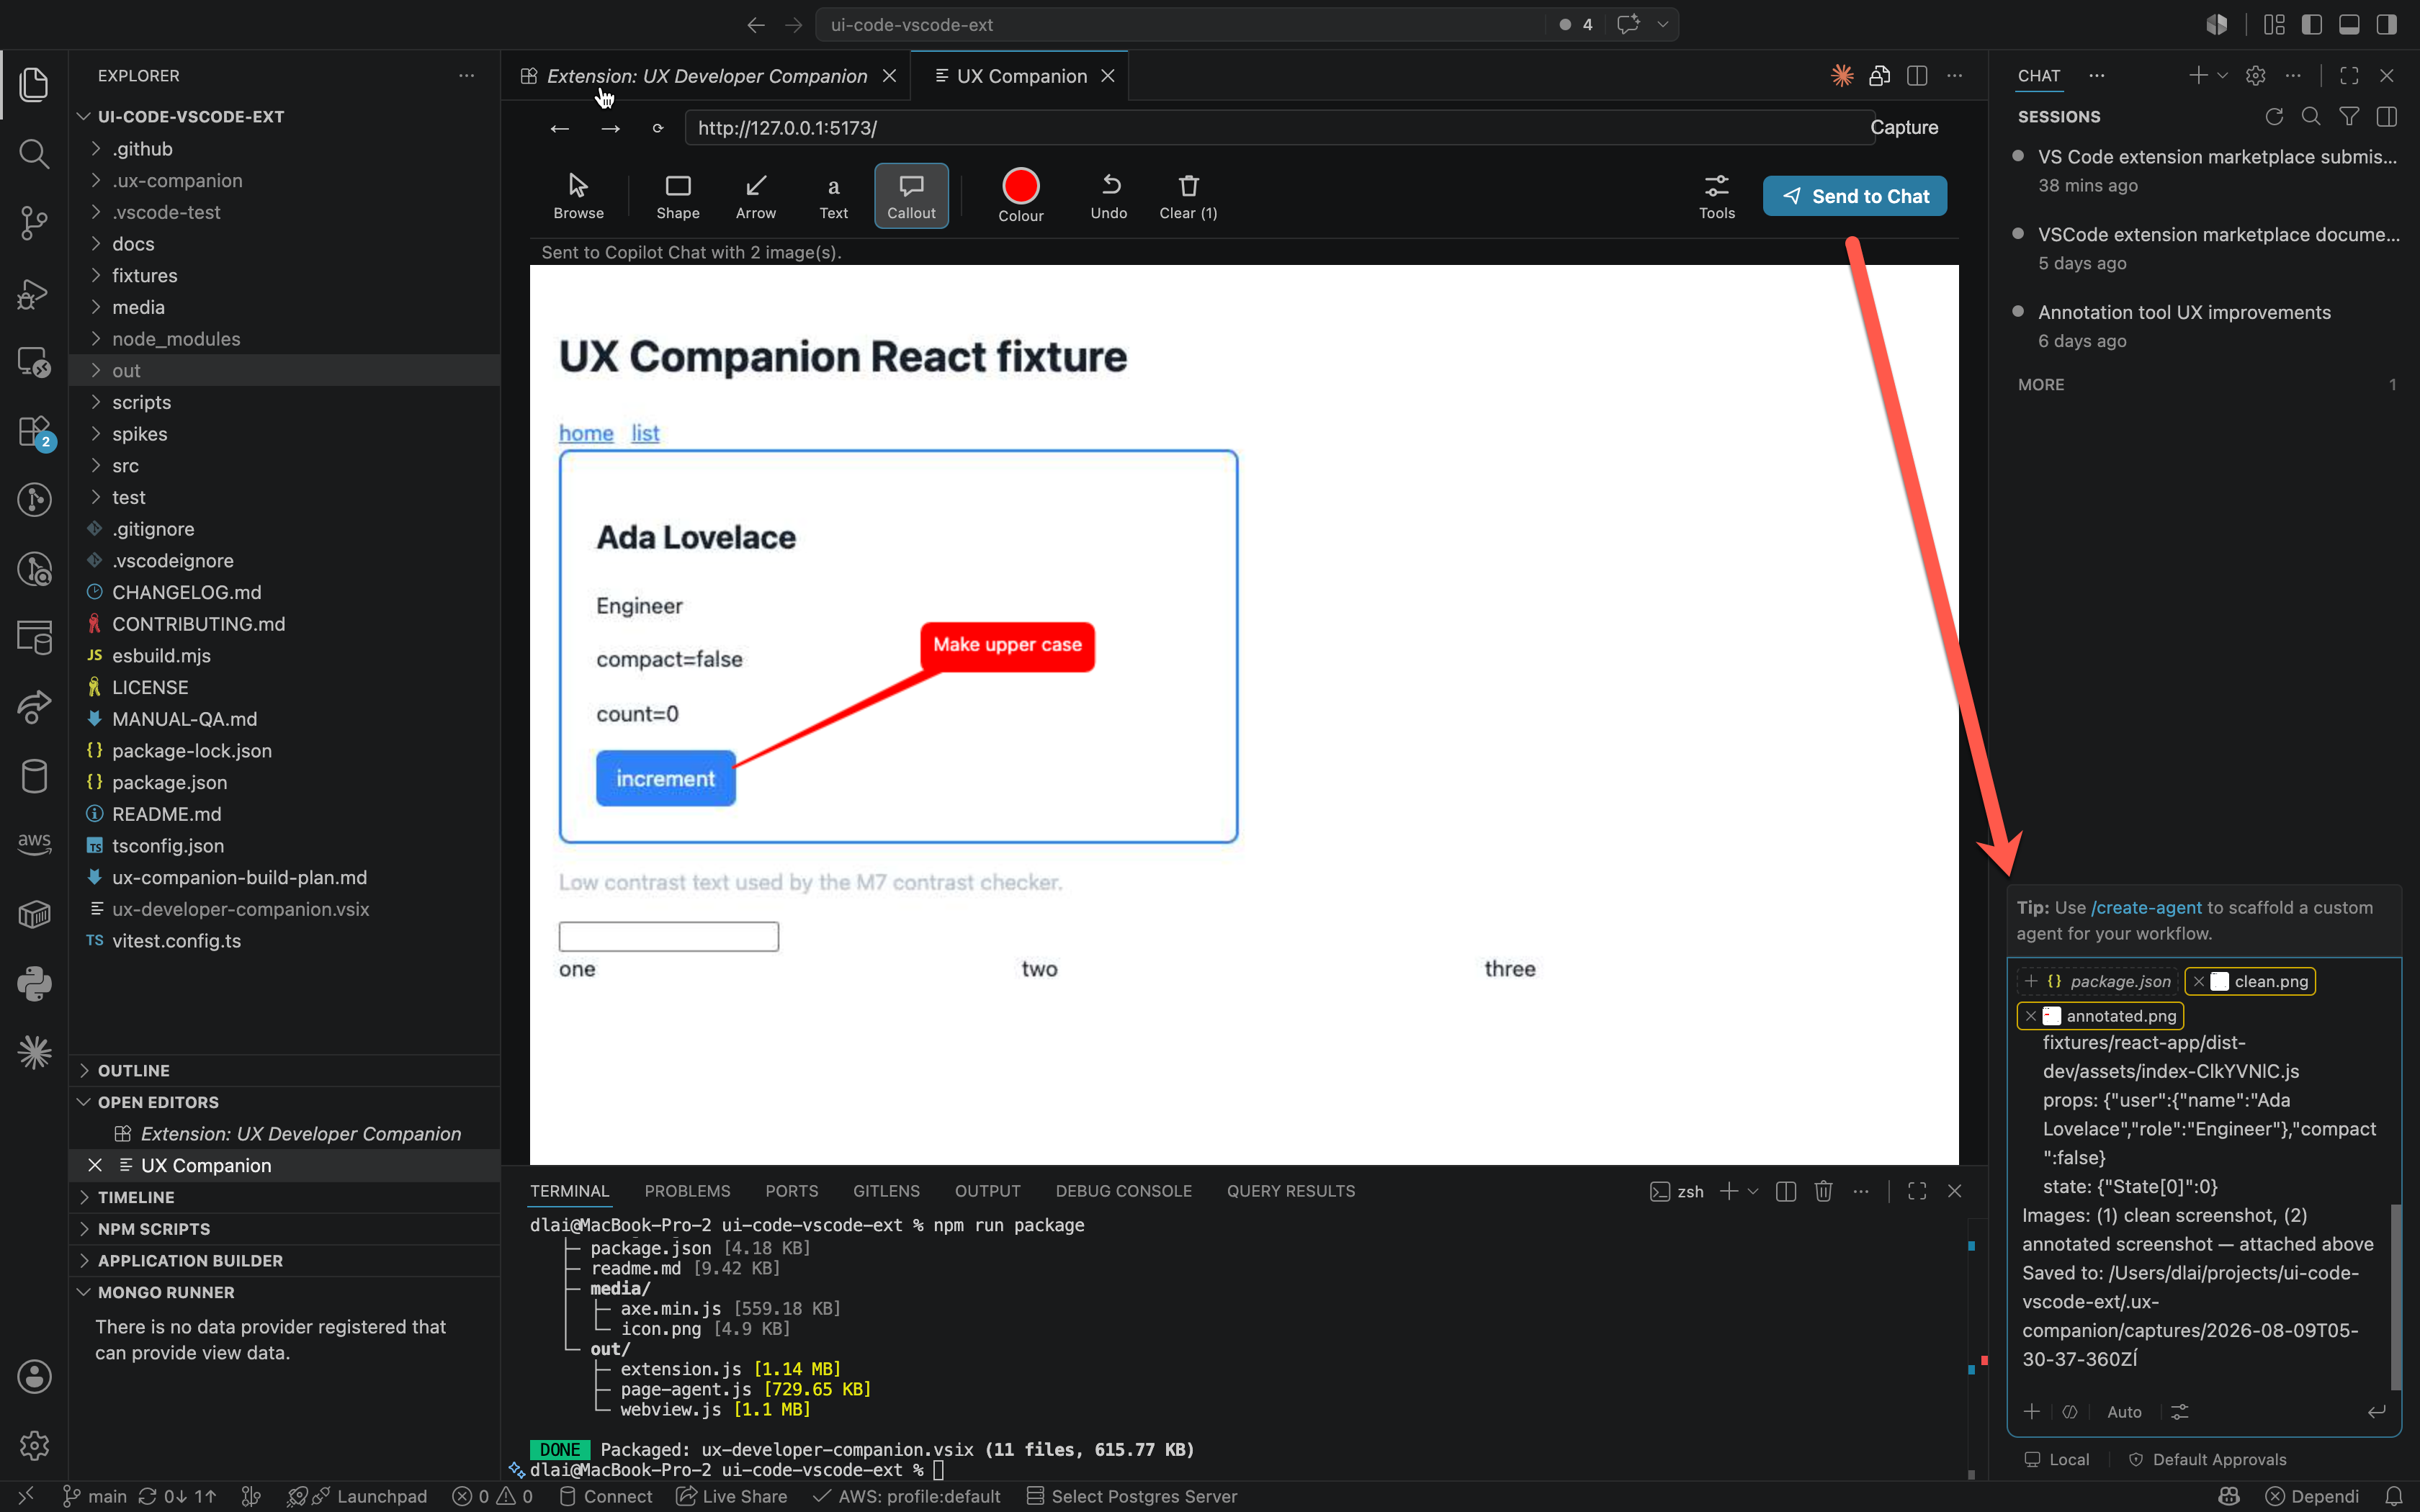Toggle the bottom panel
This screenshot has width=2420, height=1512.
pyautogui.click(x=2349, y=25)
